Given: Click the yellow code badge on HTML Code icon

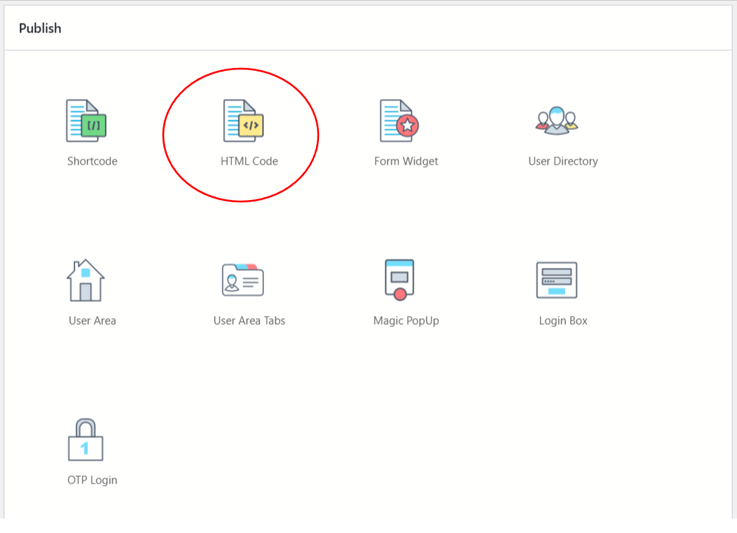Looking at the screenshot, I should tap(251, 125).
